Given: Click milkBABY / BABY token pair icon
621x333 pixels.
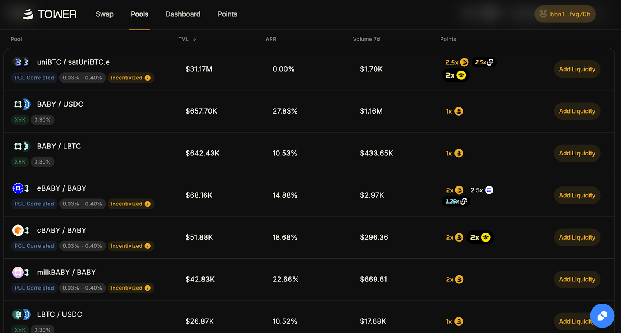Looking at the screenshot, I should [21, 272].
